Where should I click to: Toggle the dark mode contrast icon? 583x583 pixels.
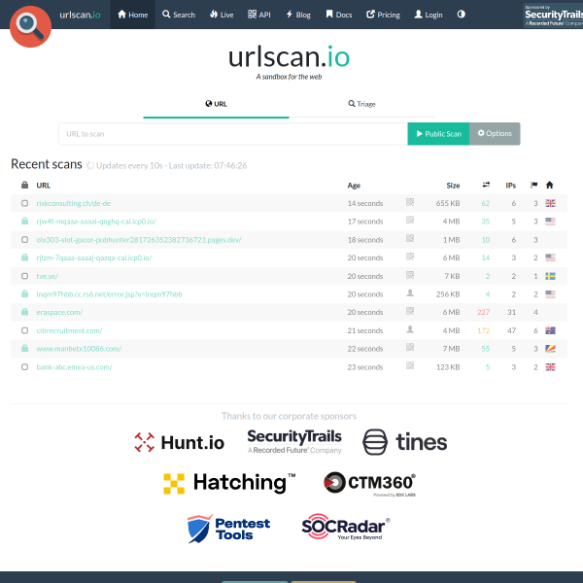coord(461,15)
